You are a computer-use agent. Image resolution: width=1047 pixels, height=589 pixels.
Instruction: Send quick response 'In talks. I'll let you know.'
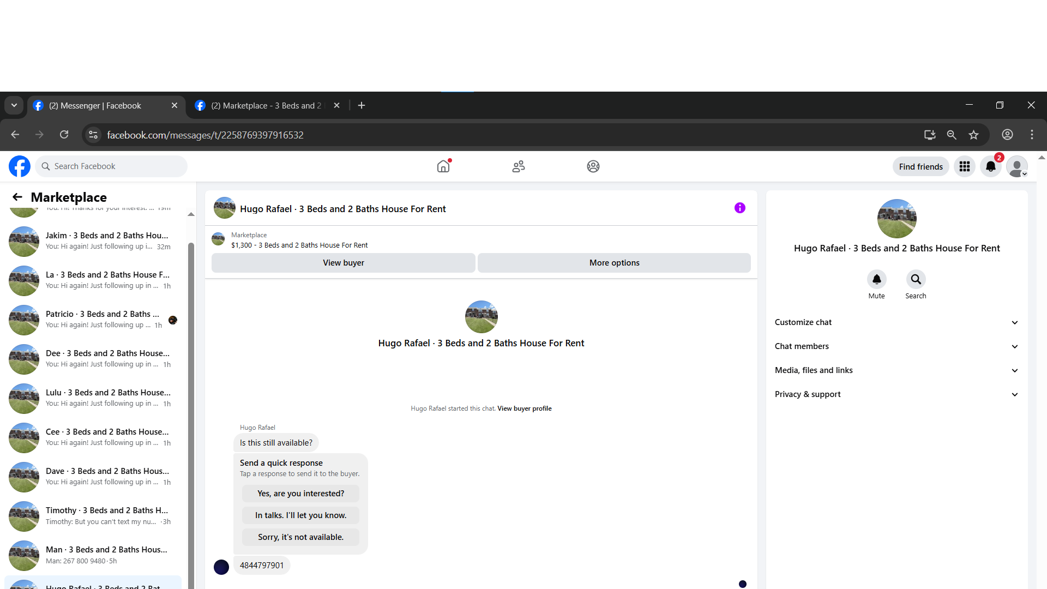pyautogui.click(x=301, y=515)
